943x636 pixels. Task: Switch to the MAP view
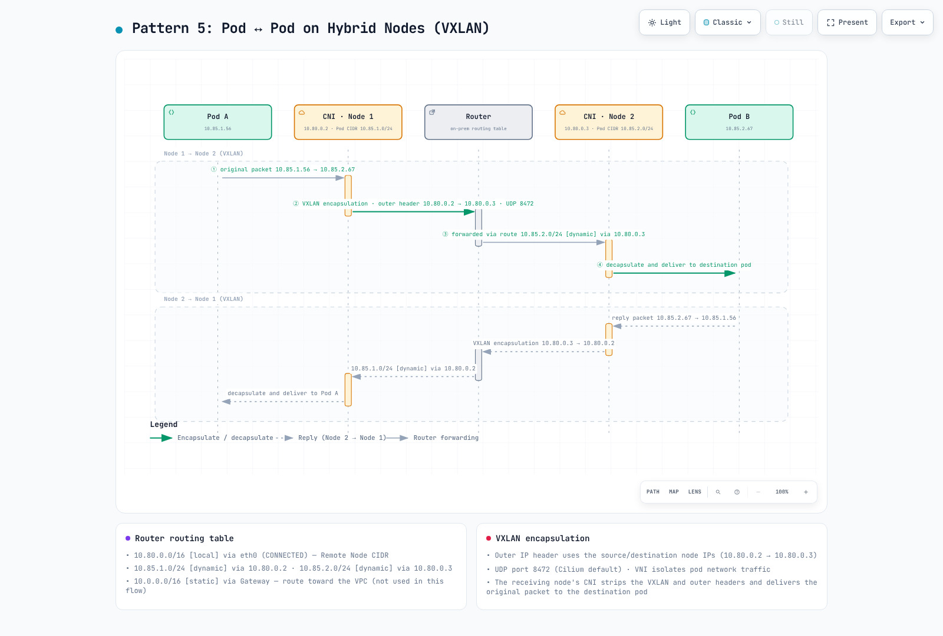coord(674,492)
